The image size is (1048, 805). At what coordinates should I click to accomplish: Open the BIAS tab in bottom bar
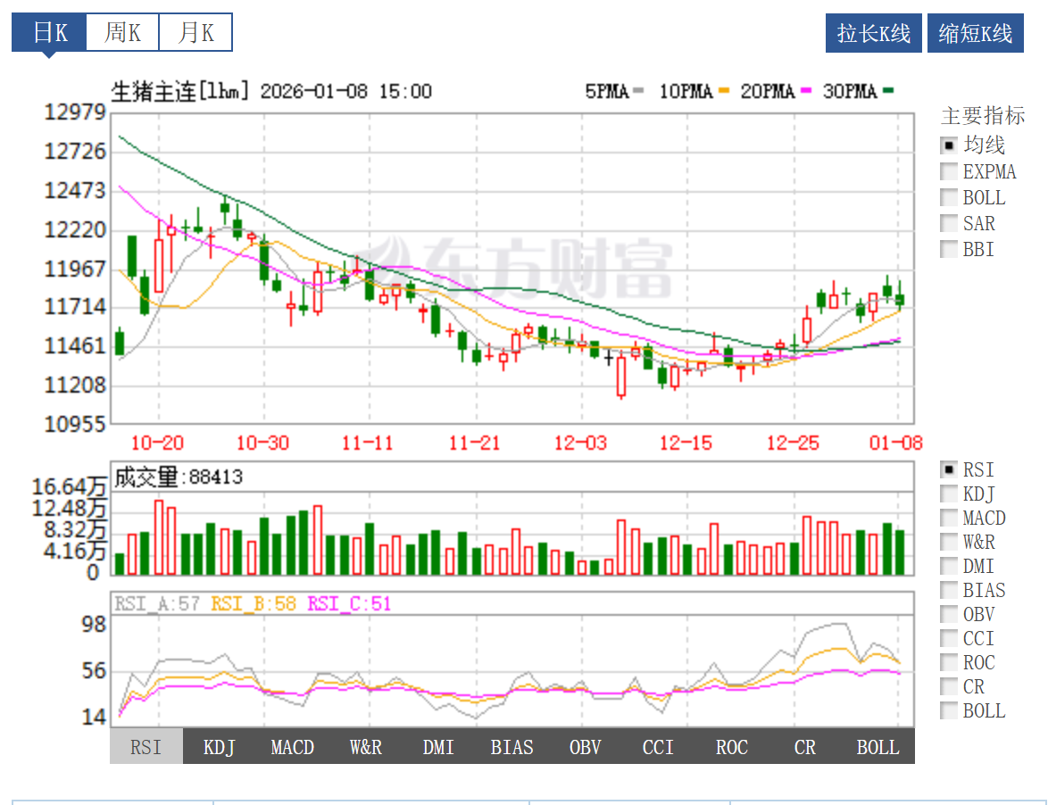pos(512,747)
